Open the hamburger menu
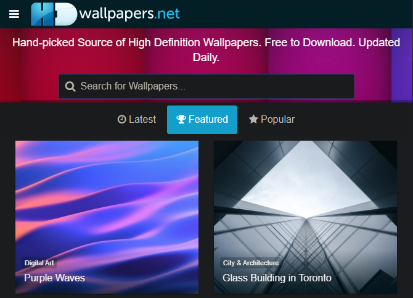The height and width of the screenshot is (298, 413). tap(14, 14)
